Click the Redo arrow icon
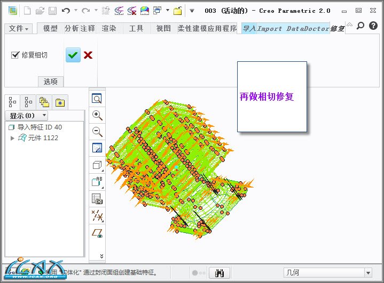Screen dimensions: 384x283 click(x=85, y=11)
